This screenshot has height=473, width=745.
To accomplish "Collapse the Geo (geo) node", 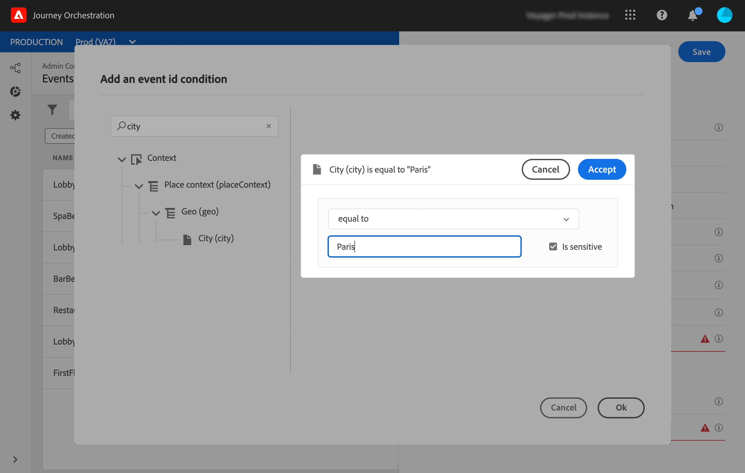I will point(156,213).
